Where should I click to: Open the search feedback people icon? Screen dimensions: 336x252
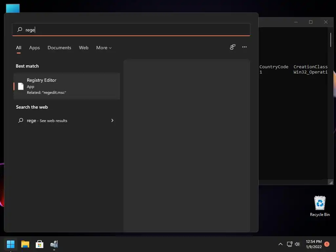[x=233, y=47]
